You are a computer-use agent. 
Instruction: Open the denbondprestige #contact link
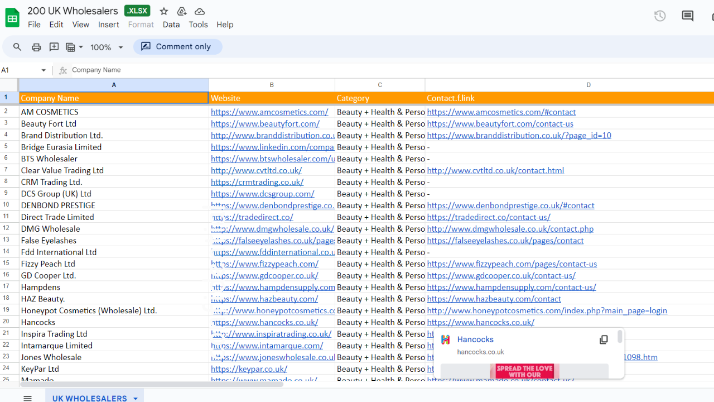click(x=511, y=206)
